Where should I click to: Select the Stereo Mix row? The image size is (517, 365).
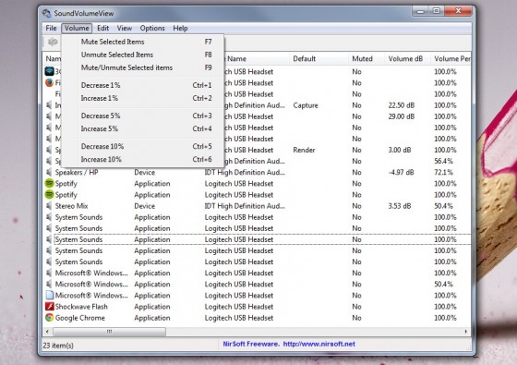[258, 205]
